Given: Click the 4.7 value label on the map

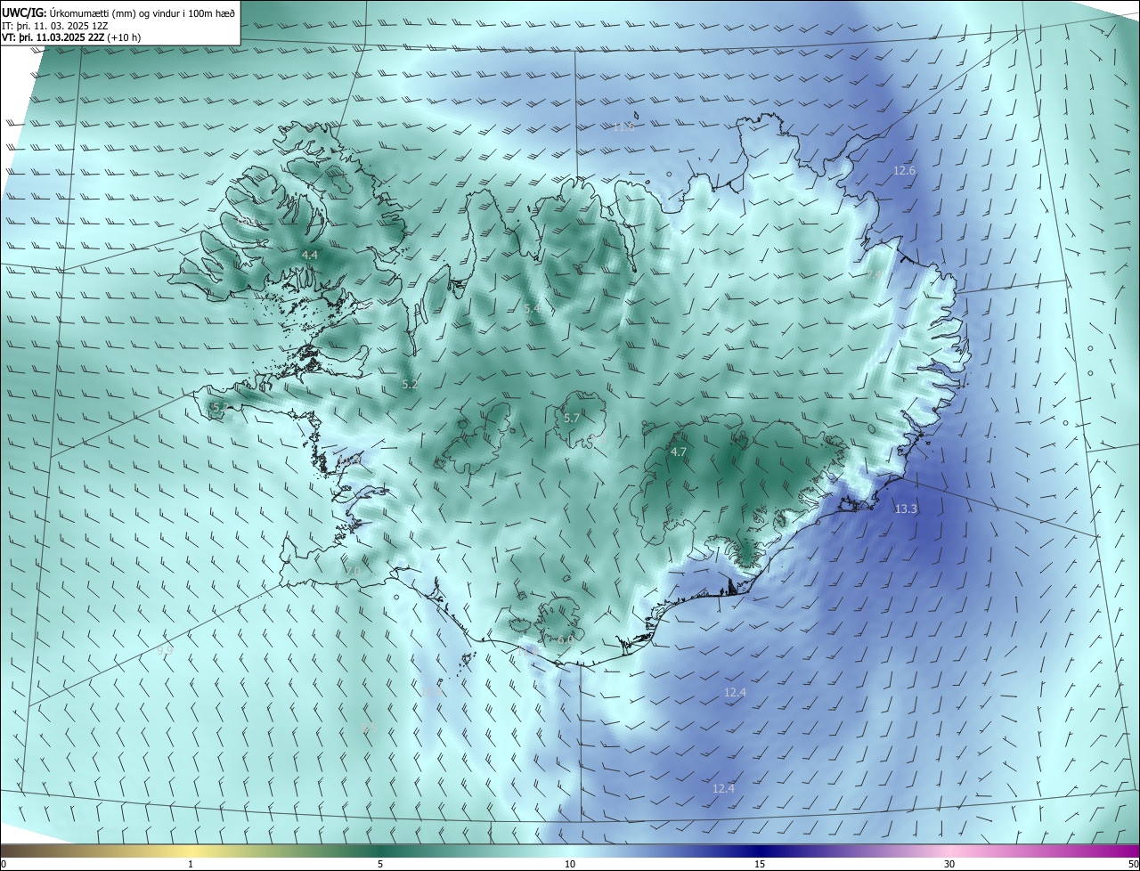Looking at the screenshot, I should pyautogui.click(x=679, y=452).
